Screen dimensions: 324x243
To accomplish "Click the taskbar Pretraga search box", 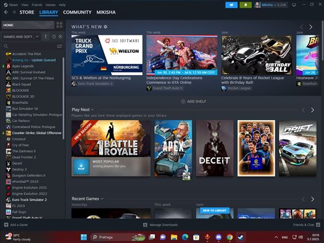I will point(118,237).
